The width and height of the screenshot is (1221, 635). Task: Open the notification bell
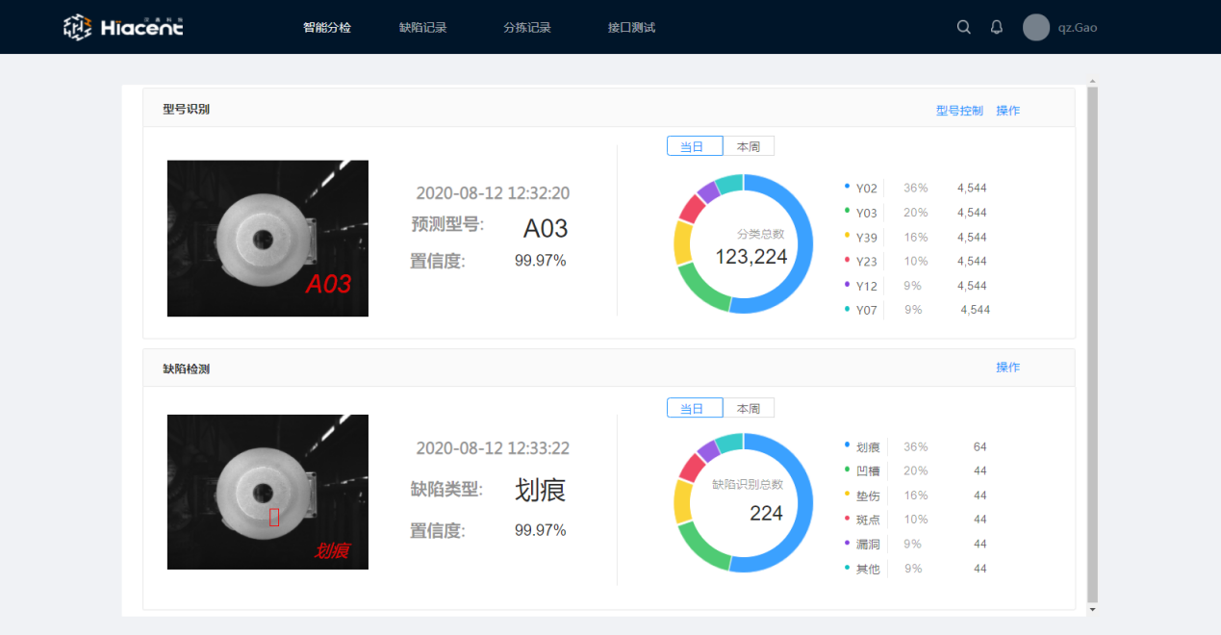click(996, 28)
